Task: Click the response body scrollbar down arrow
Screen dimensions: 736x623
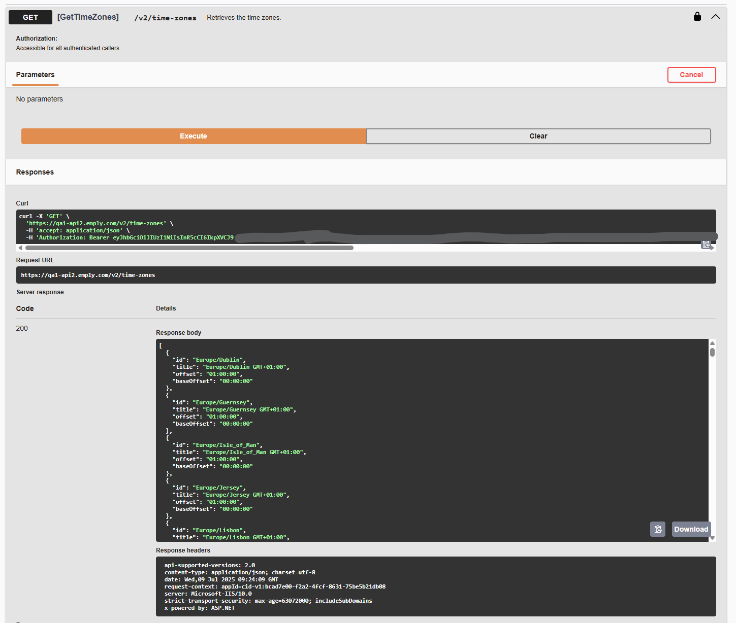Action: (713, 538)
